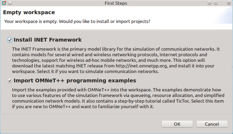Click the "First Steps" title bar text

point(116,3)
